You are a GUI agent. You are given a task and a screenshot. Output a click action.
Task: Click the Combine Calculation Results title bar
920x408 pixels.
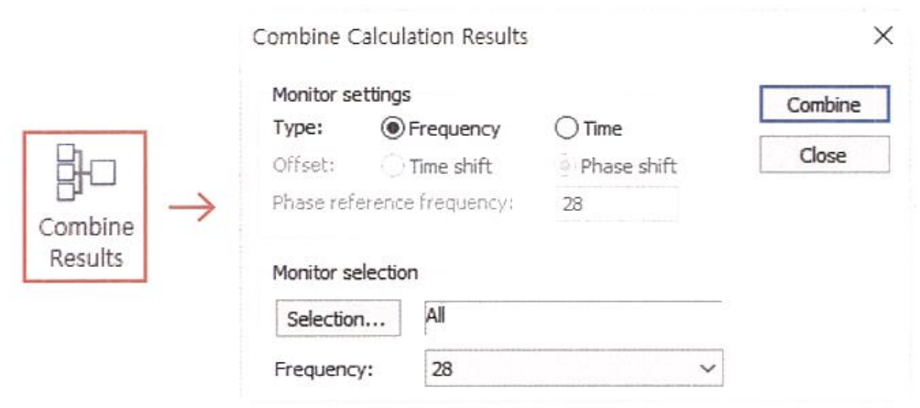390,37
